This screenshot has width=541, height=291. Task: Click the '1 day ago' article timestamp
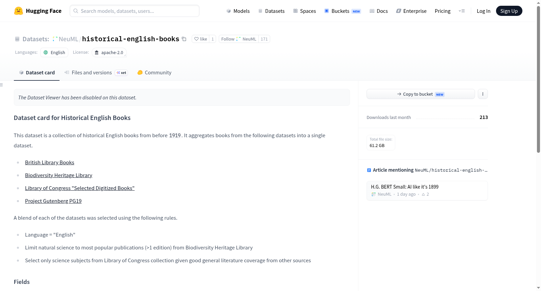coord(406,194)
